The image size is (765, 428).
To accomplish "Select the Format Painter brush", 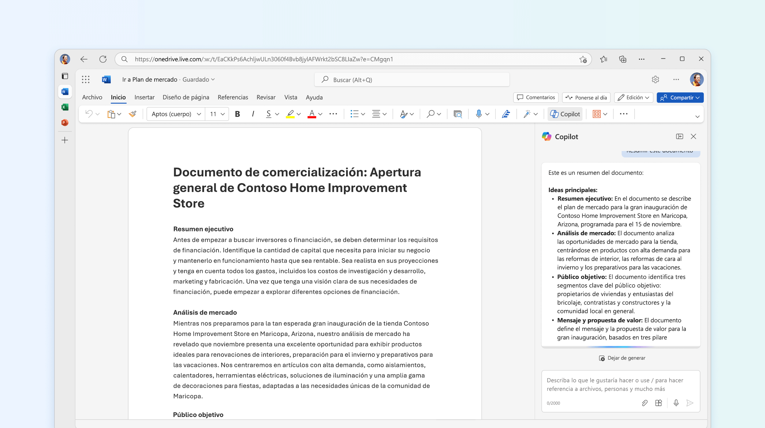I will coord(132,114).
